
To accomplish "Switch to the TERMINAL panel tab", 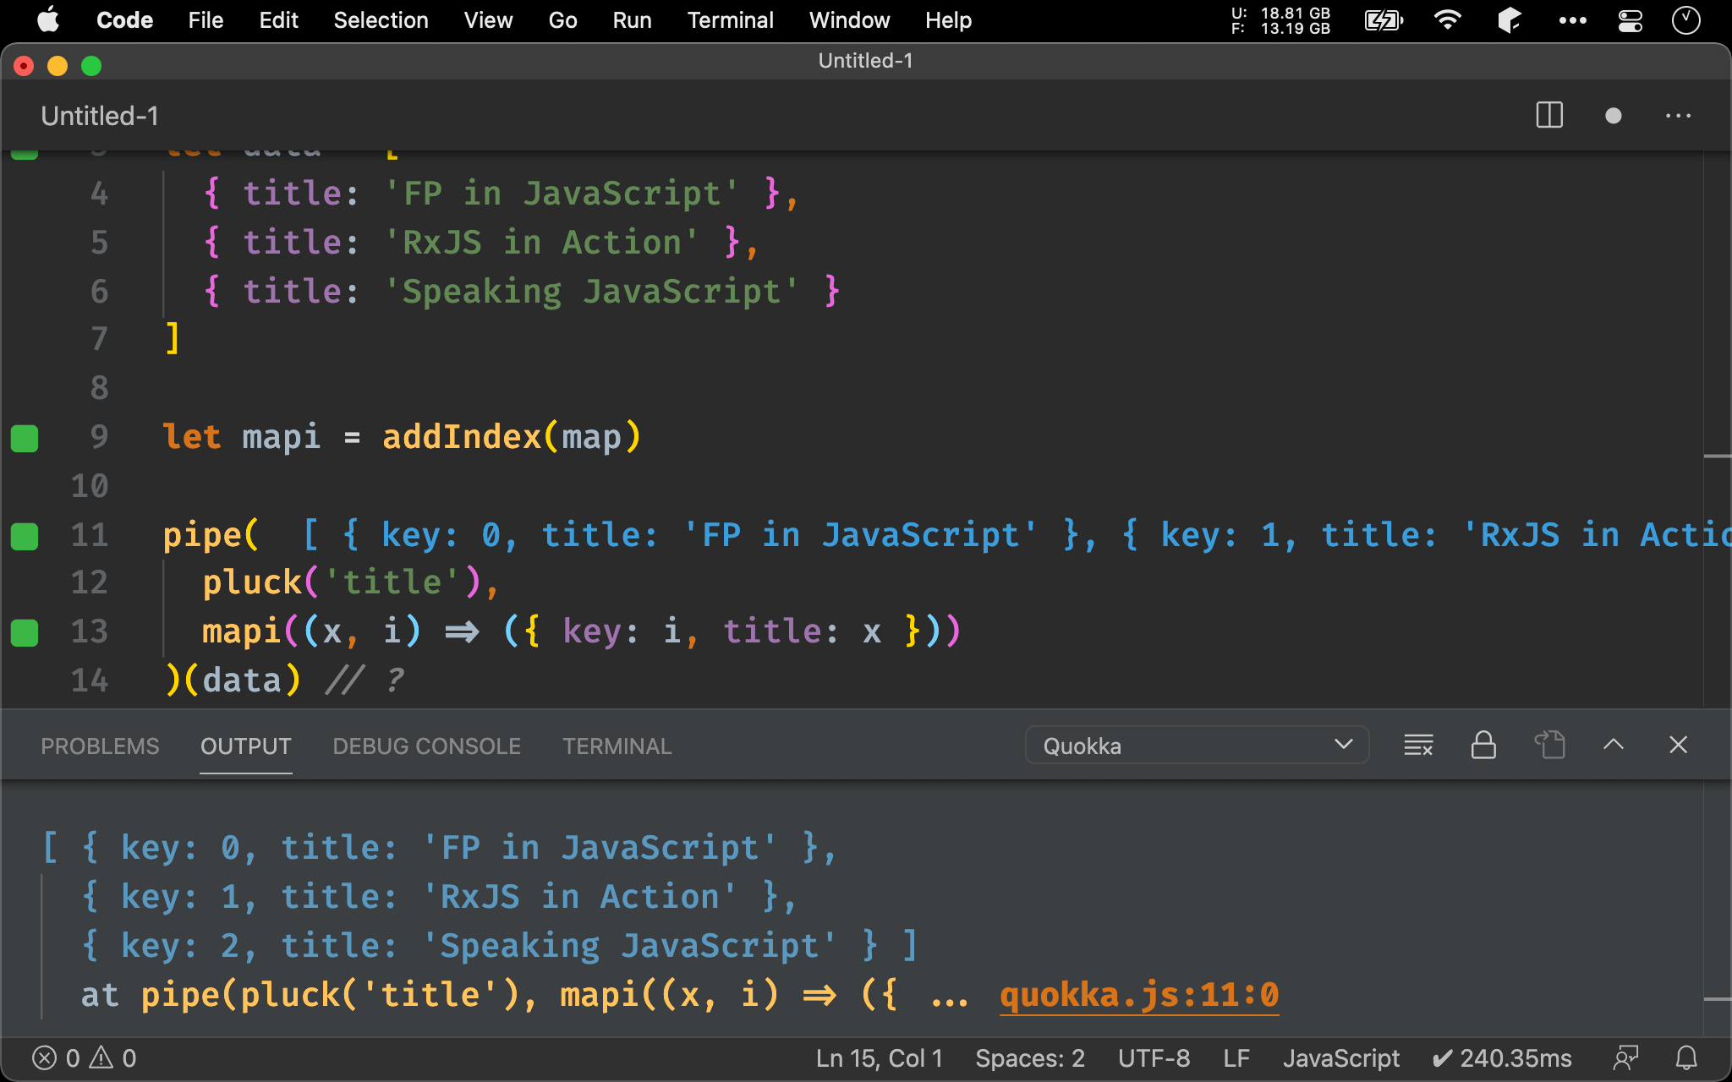I will (617, 746).
